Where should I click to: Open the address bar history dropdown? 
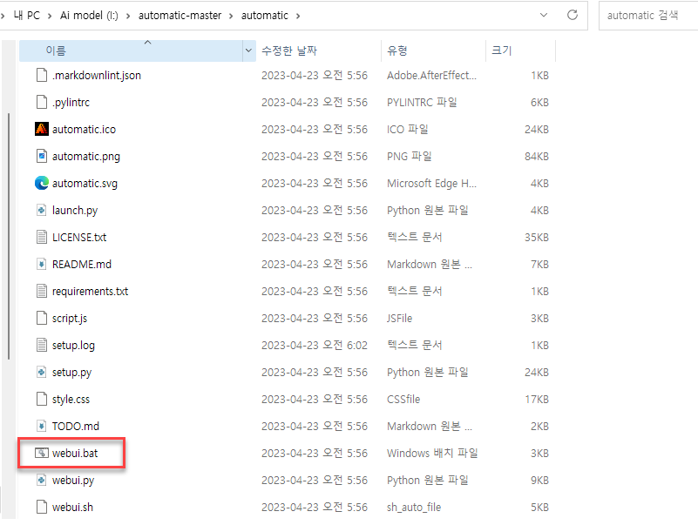544,15
